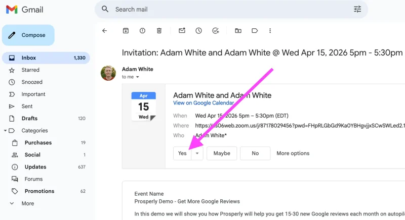Click the add to tasks icon

[215, 31]
